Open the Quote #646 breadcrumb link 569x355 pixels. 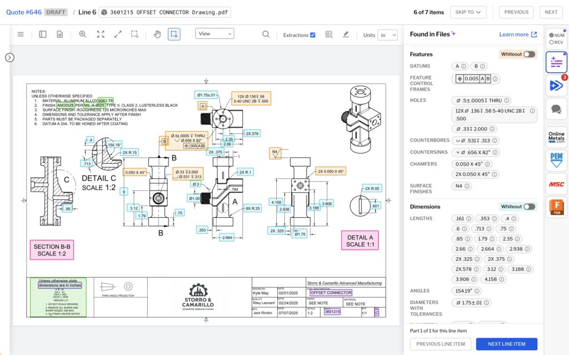coord(24,12)
